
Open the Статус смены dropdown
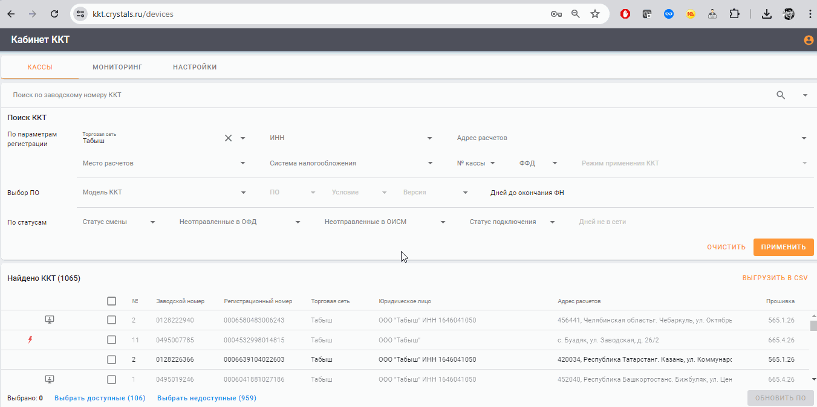[x=119, y=222]
